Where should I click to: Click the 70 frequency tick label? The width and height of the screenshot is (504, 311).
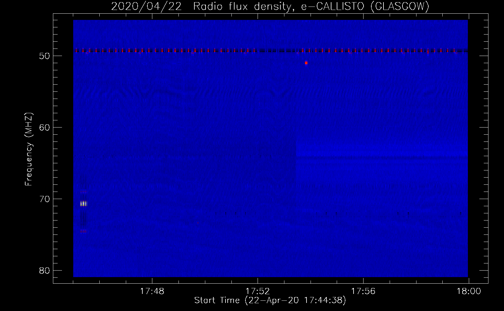(x=45, y=199)
